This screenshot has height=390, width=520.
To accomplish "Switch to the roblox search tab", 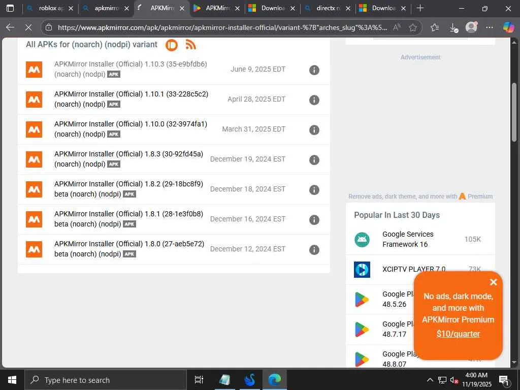I will click(50, 8).
